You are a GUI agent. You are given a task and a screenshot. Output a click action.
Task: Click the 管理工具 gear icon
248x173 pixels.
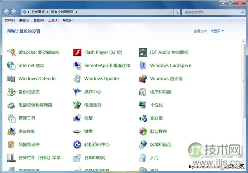[12, 118]
